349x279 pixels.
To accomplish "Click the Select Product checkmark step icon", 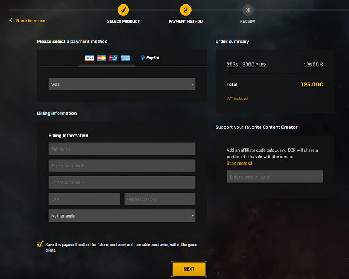I will (x=123, y=10).
